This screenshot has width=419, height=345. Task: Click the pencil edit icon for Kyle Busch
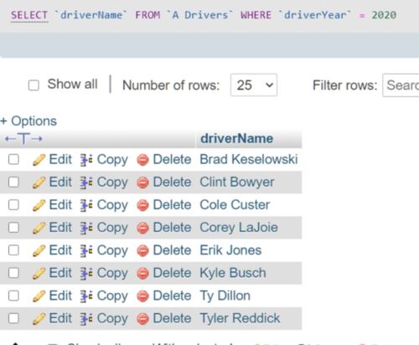[39, 274]
